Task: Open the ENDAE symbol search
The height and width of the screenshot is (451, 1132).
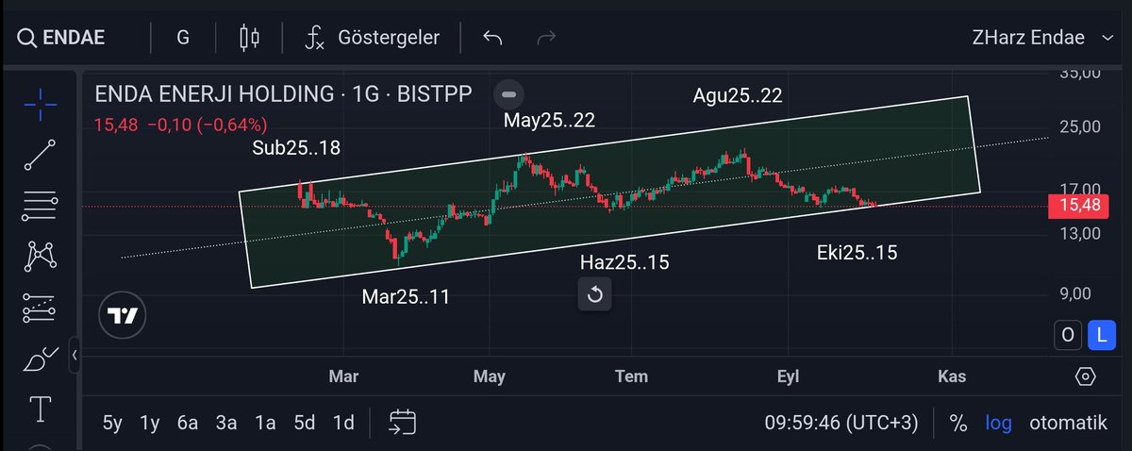Action: tap(61, 38)
